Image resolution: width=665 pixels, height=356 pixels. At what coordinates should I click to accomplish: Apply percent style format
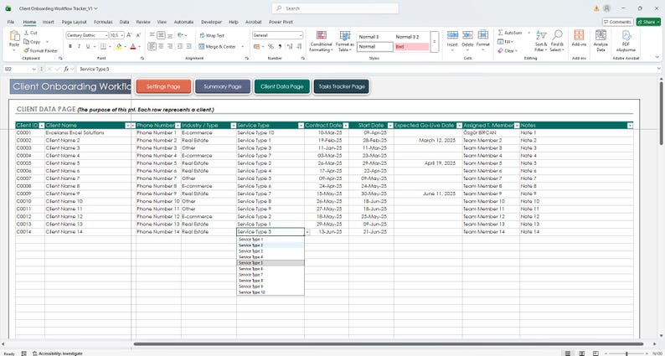tap(271, 46)
